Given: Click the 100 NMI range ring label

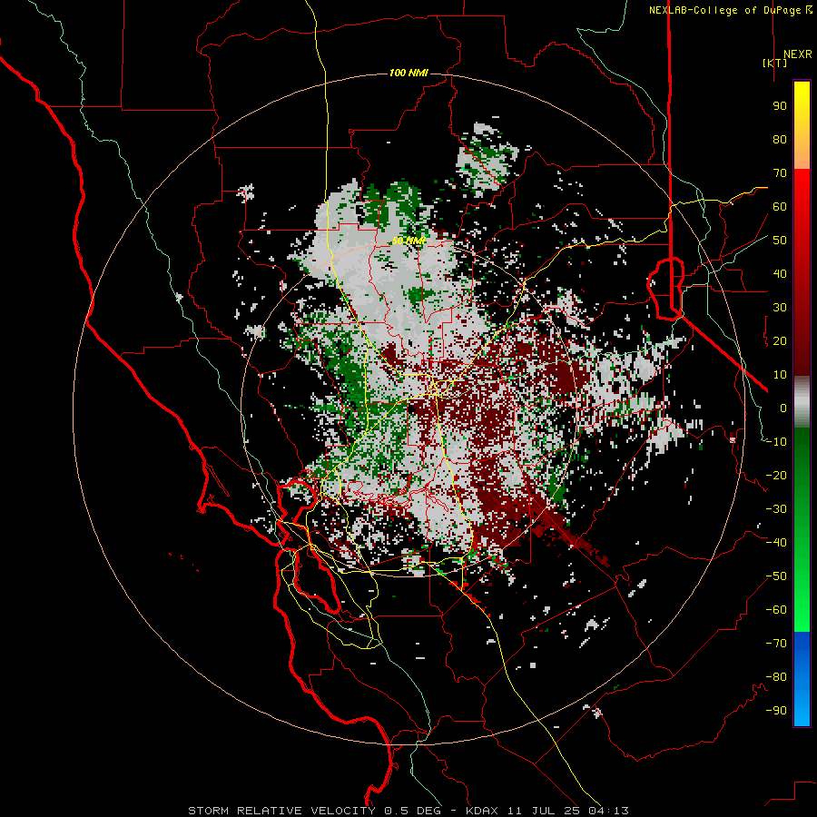Looking at the screenshot, I should [408, 73].
